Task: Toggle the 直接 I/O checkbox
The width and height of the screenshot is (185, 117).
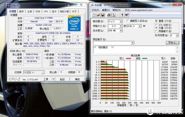Action: coord(156,21)
